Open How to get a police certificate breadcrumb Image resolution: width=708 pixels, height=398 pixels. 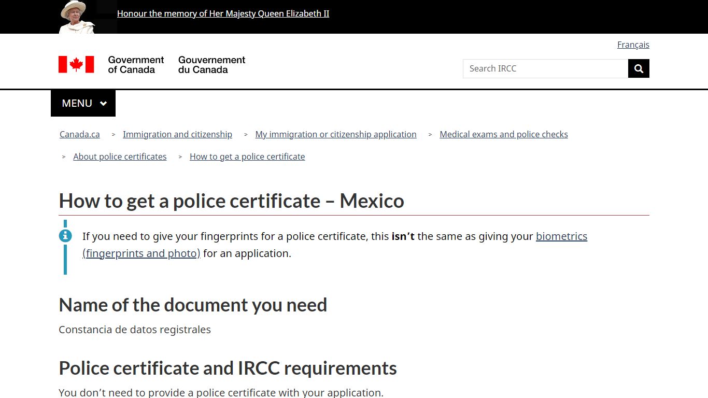coord(247,157)
